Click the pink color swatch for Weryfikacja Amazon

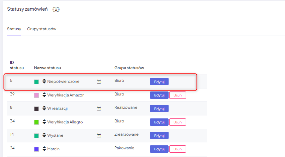point(36,95)
